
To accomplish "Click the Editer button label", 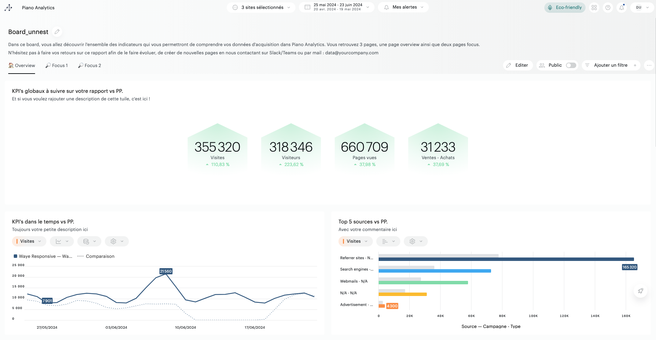I will point(522,65).
